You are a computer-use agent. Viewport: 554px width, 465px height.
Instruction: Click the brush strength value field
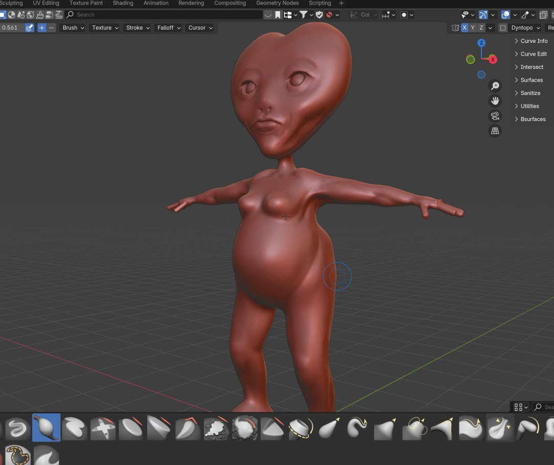click(11, 28)
